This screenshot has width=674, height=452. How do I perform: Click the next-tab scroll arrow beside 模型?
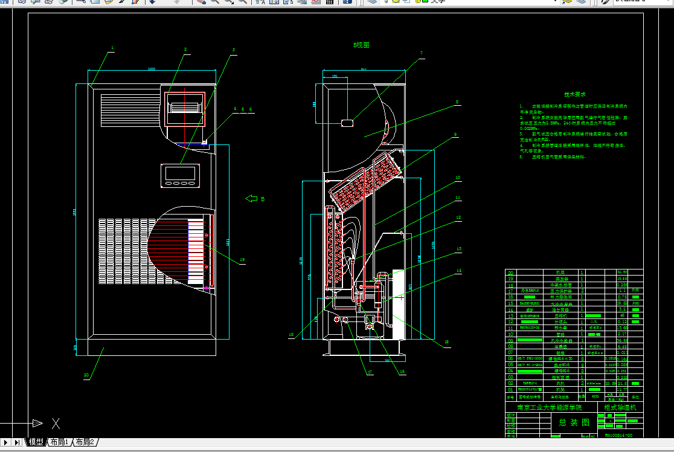[5, 442]
